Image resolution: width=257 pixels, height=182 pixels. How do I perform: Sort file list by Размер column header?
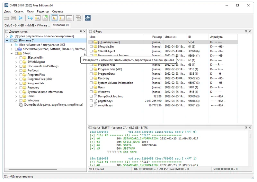coord(157,37)
